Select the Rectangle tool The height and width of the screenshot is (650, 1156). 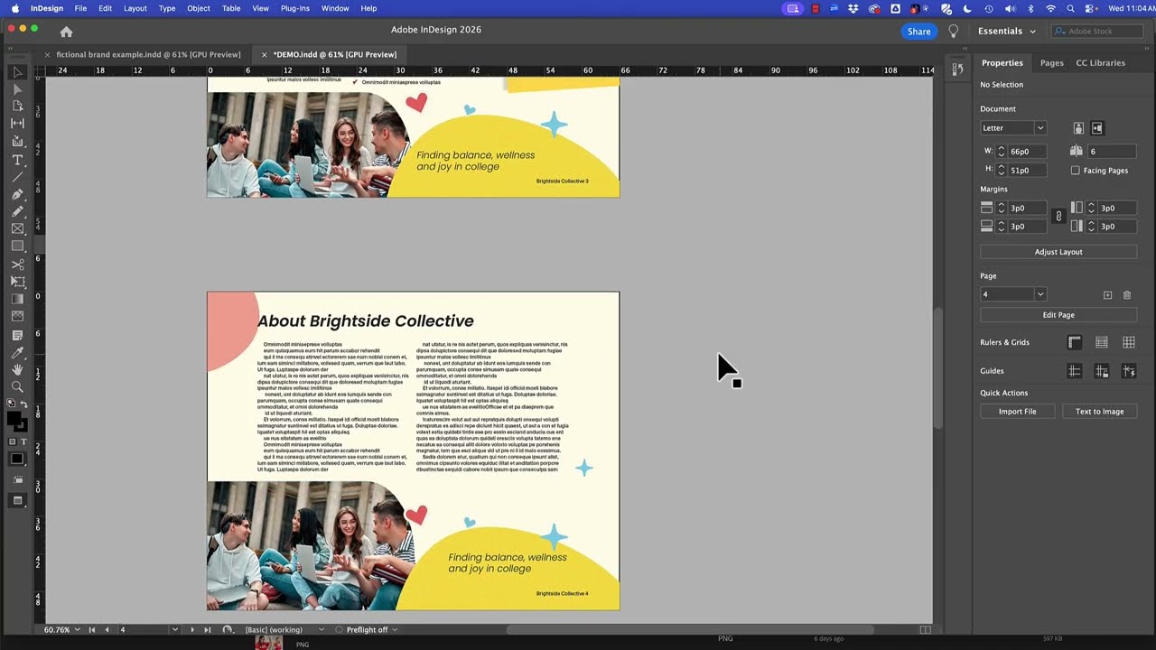pos(17,246)
